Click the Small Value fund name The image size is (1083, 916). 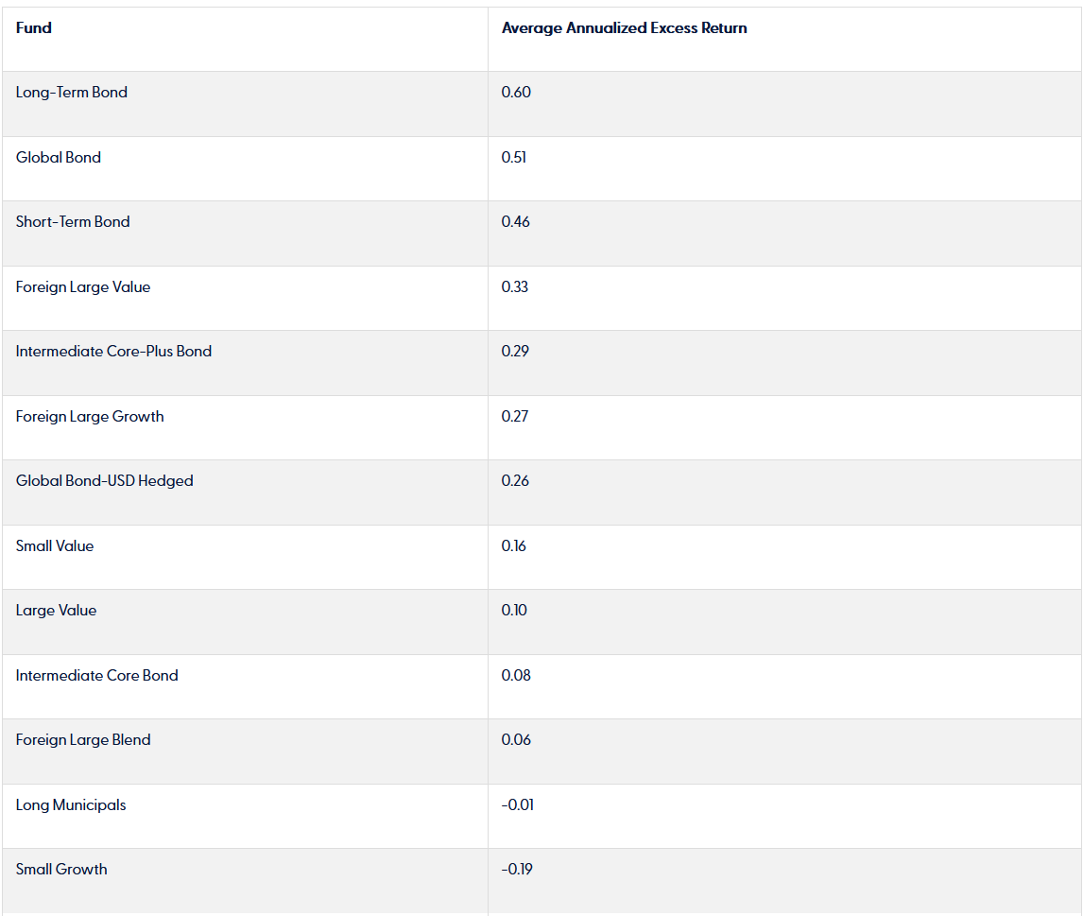(55, 546)
